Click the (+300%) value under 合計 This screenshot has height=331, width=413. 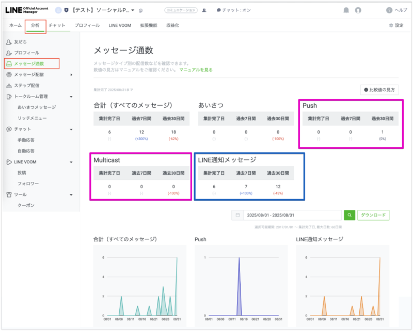coord(141,139)
